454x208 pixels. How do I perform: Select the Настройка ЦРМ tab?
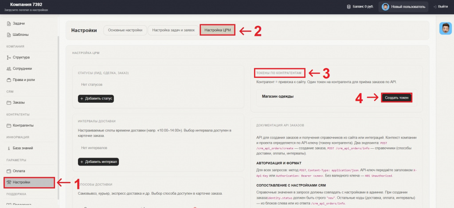coord(217,30)
